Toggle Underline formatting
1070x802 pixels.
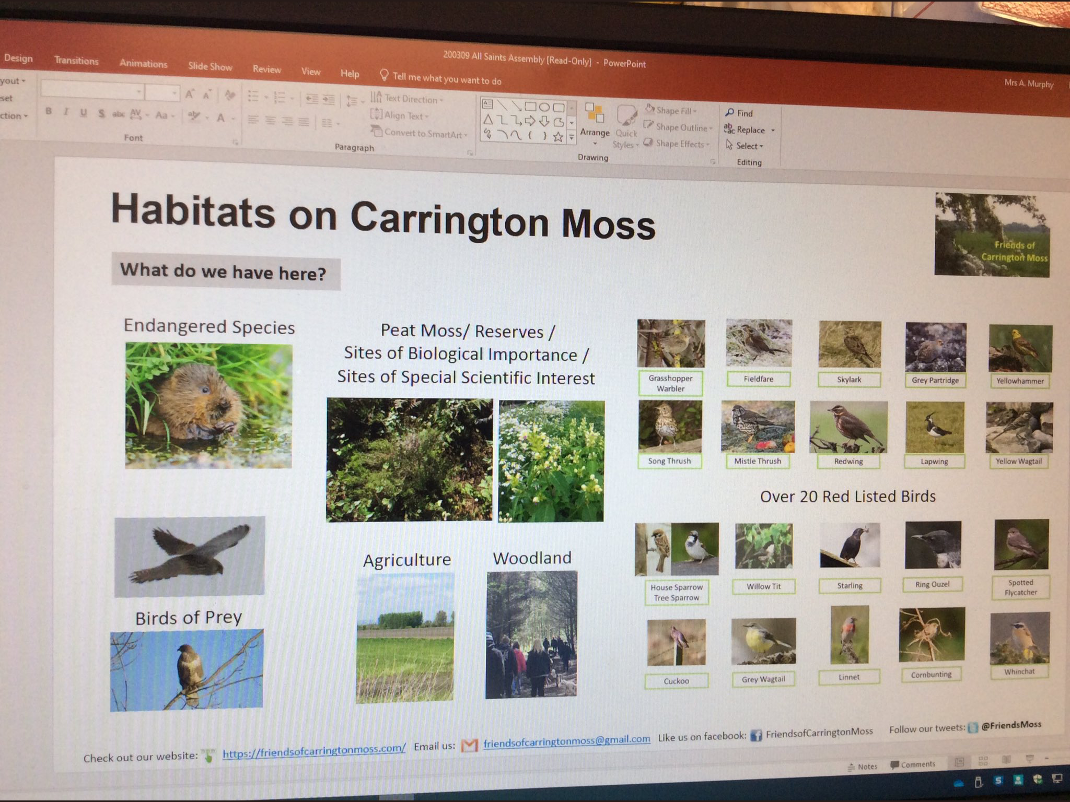tap(83, 113)
